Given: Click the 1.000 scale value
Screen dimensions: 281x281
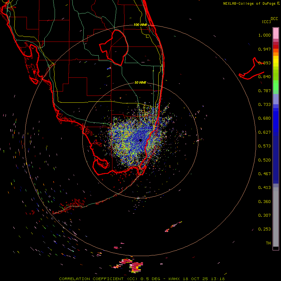Looking at the screenshot, I should (264, 35).
